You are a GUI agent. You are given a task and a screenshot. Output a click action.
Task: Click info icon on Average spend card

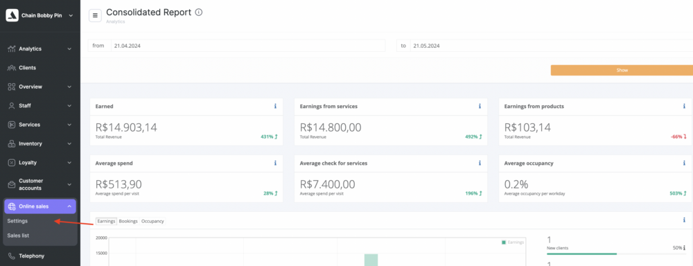275,163
